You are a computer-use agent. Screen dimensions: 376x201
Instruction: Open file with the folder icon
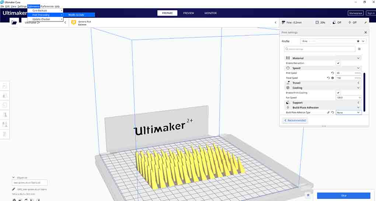(x=14, y=22)
